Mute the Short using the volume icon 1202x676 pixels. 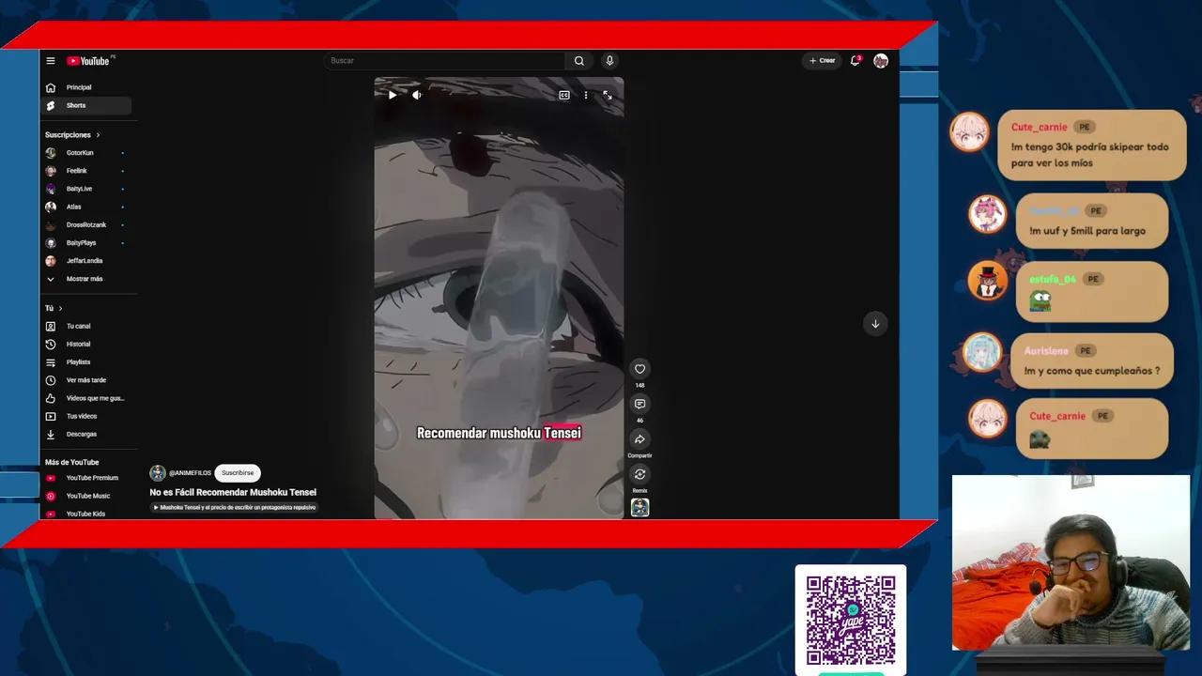417,95
